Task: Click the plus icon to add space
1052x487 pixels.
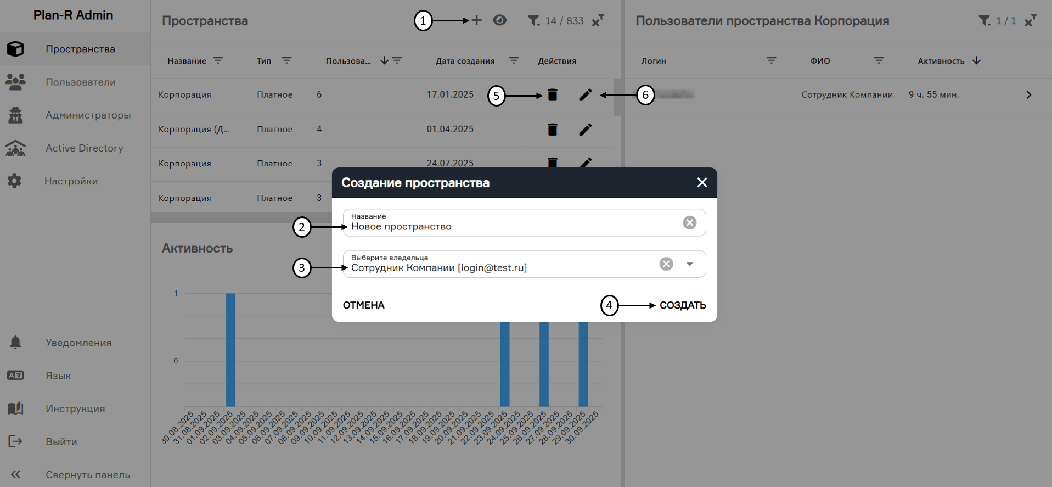Action: [x=476, y=20]
